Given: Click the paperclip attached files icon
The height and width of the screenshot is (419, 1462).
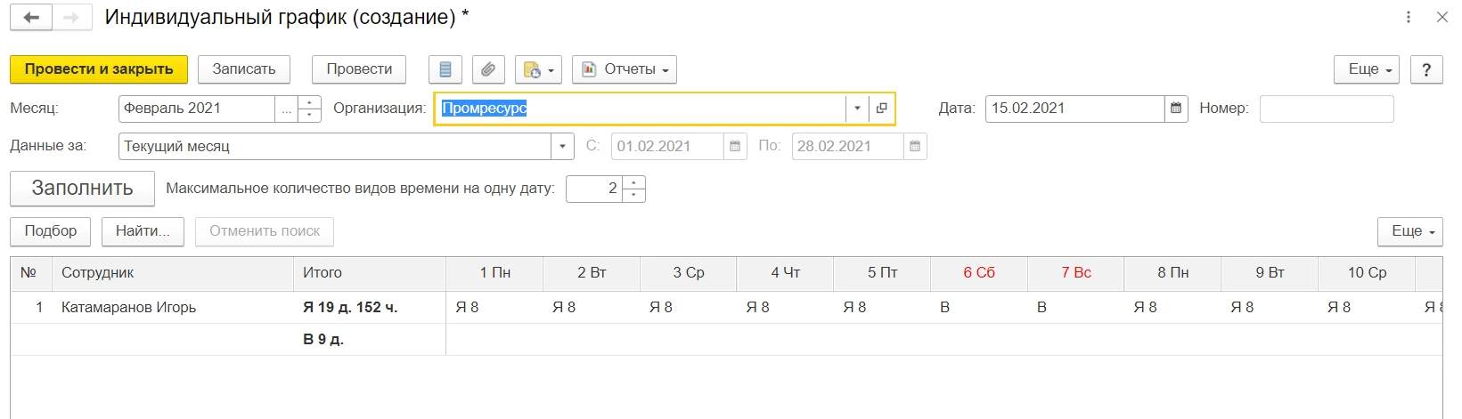Looking at the screenshot, I should click(x=487, y=69).
